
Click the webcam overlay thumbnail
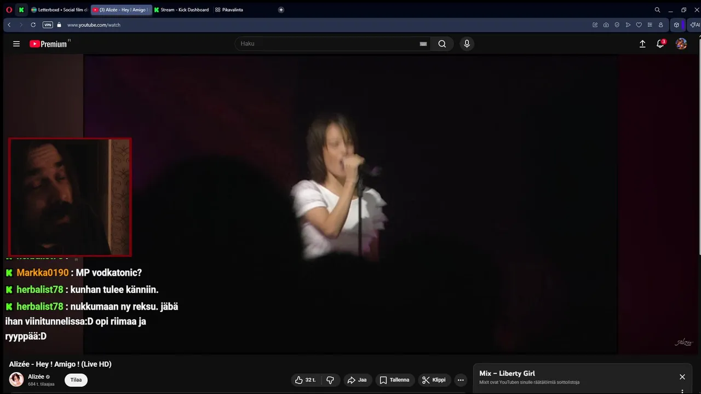click(70, 197)
